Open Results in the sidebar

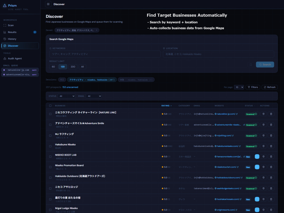[x=20, y=32]
